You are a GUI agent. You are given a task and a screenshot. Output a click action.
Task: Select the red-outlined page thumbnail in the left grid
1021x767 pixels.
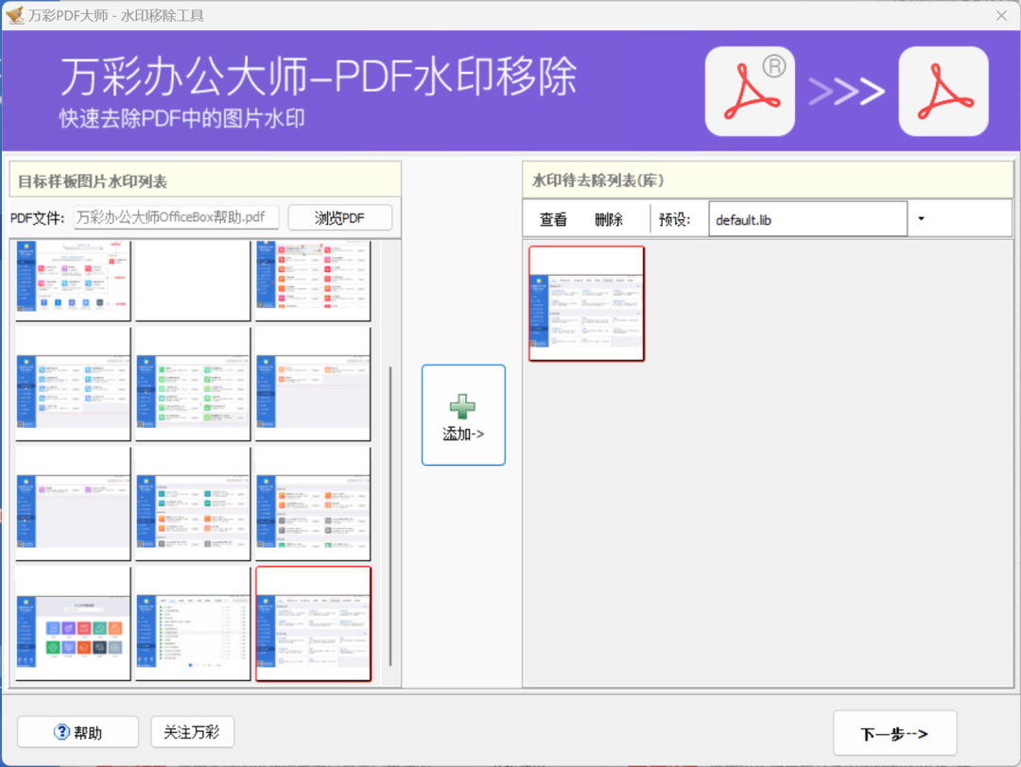click(x=312, y=623)
